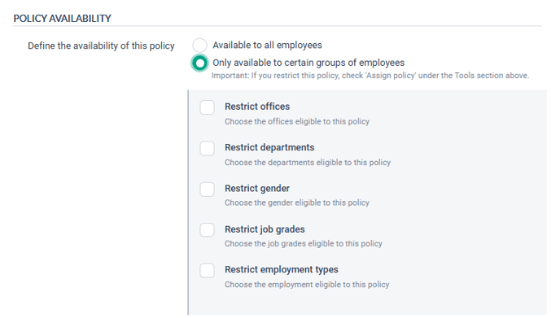
Task: Click the 'Available to all employees' label text
Action: 267,45
